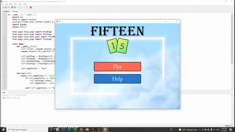Click the "import pygame" code line
Image resolution: width=235 pixels, height=132 pixels.
(19, 25)
